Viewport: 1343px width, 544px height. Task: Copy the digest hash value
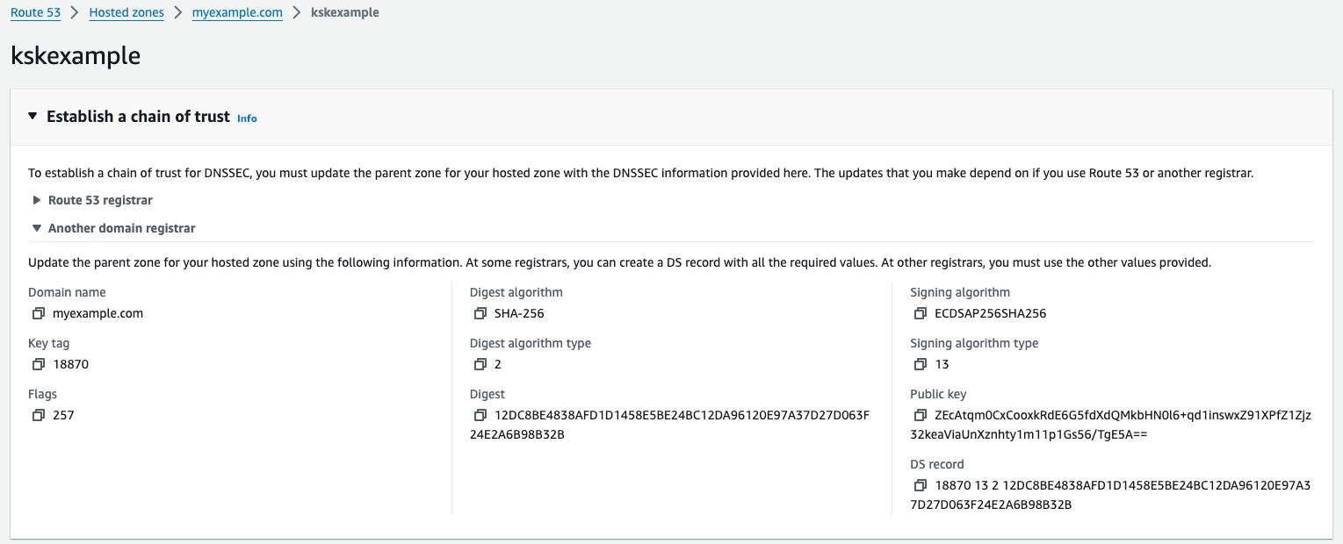coord(480,415)
